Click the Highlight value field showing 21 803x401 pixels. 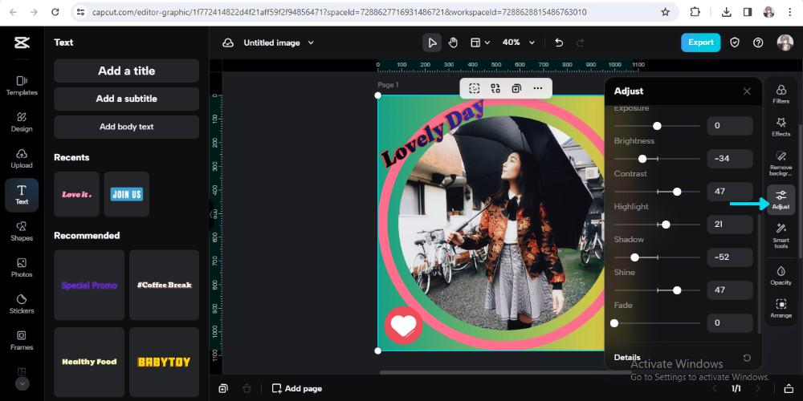click(x=730, y=224)
